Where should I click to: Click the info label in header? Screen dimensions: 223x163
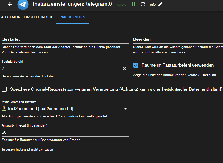[x=153, y=5]
